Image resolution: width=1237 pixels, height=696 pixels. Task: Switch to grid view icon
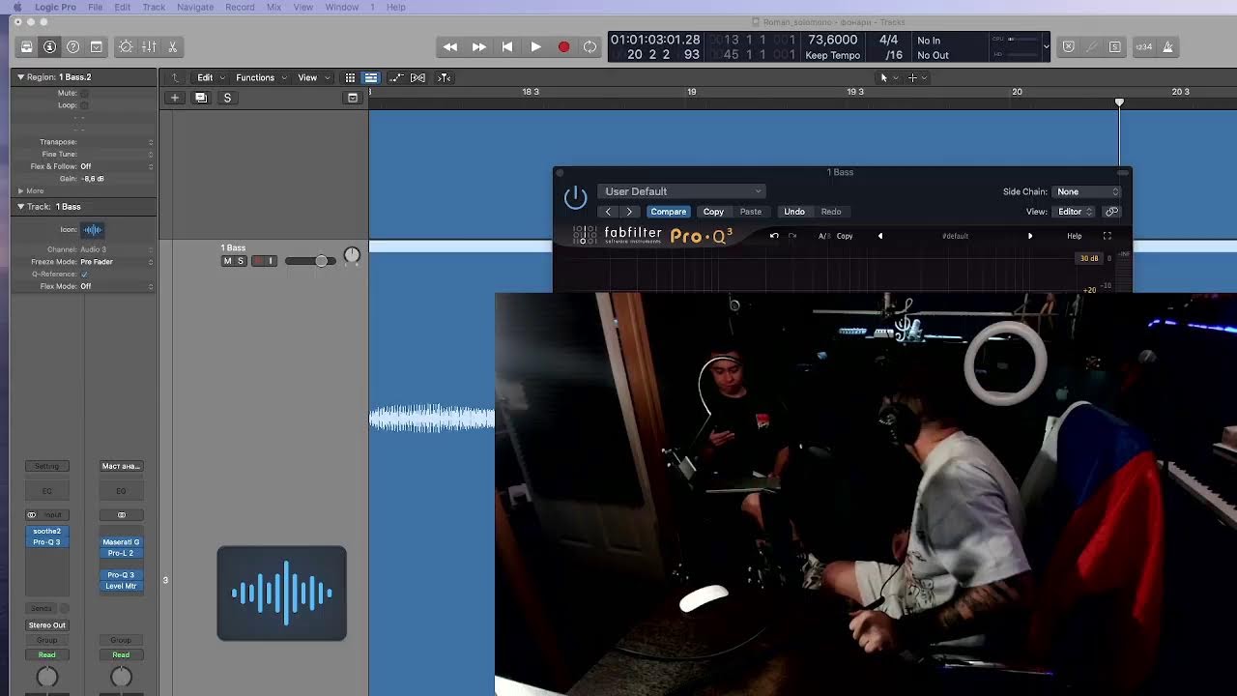coord(351,77)
